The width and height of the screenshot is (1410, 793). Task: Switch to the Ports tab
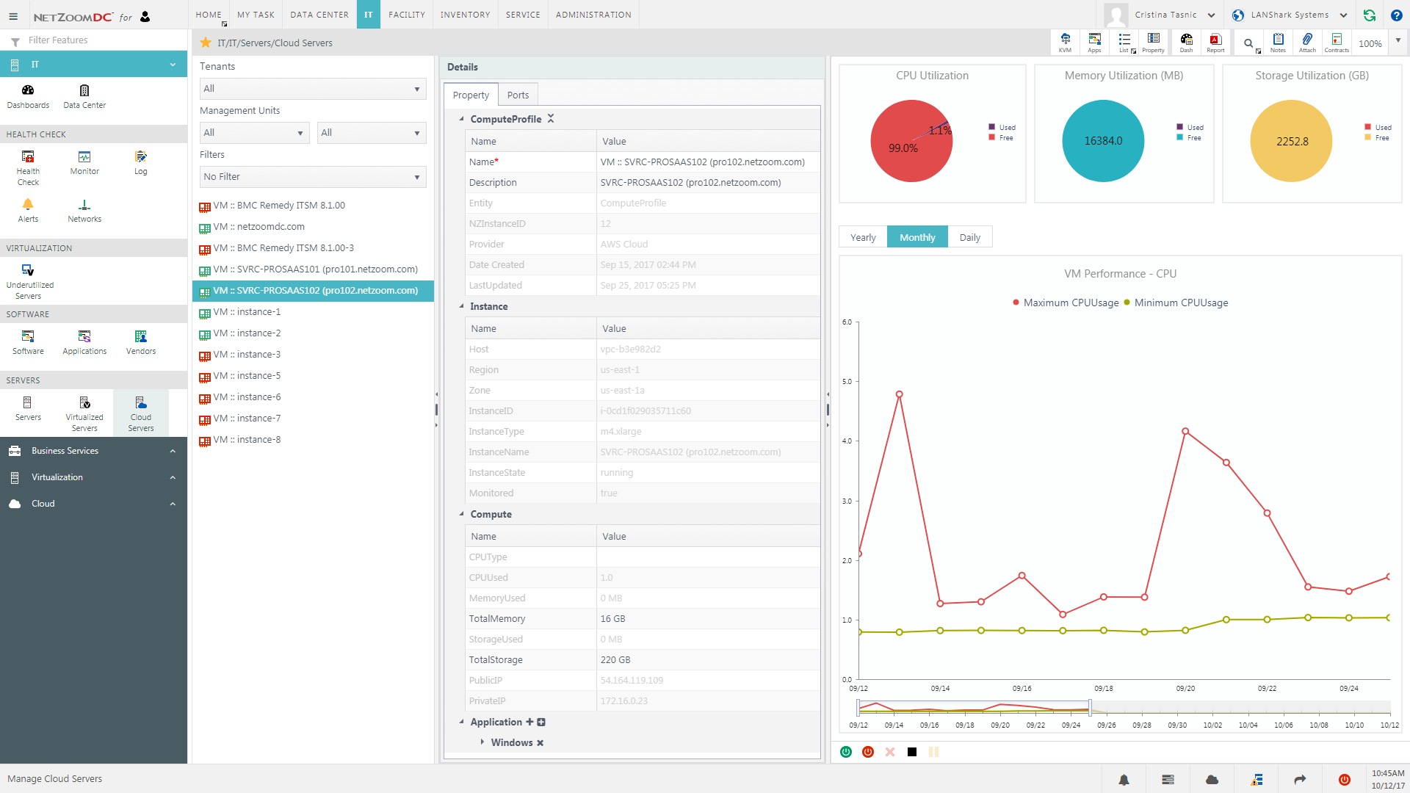click(x=518, y=95)
